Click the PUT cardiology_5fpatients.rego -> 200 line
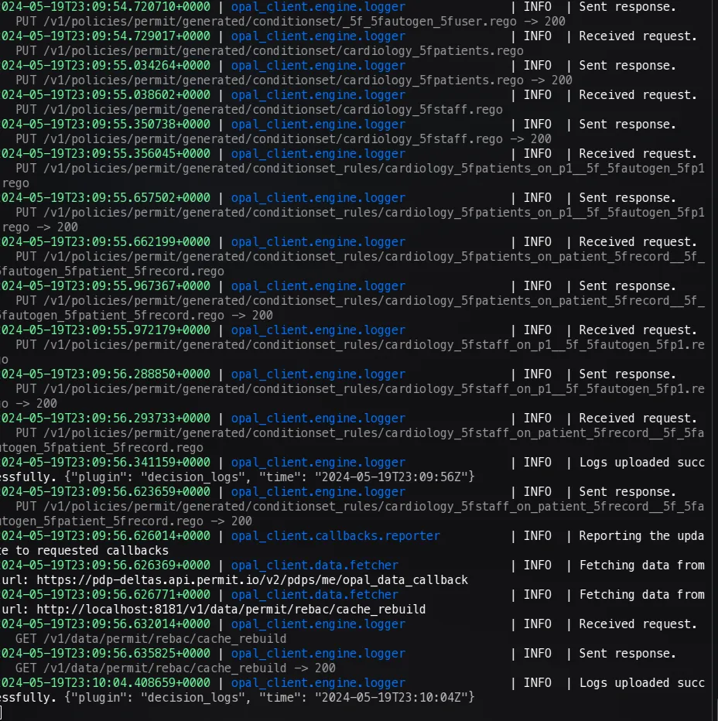The image size is (718, 721). (294, 80)
